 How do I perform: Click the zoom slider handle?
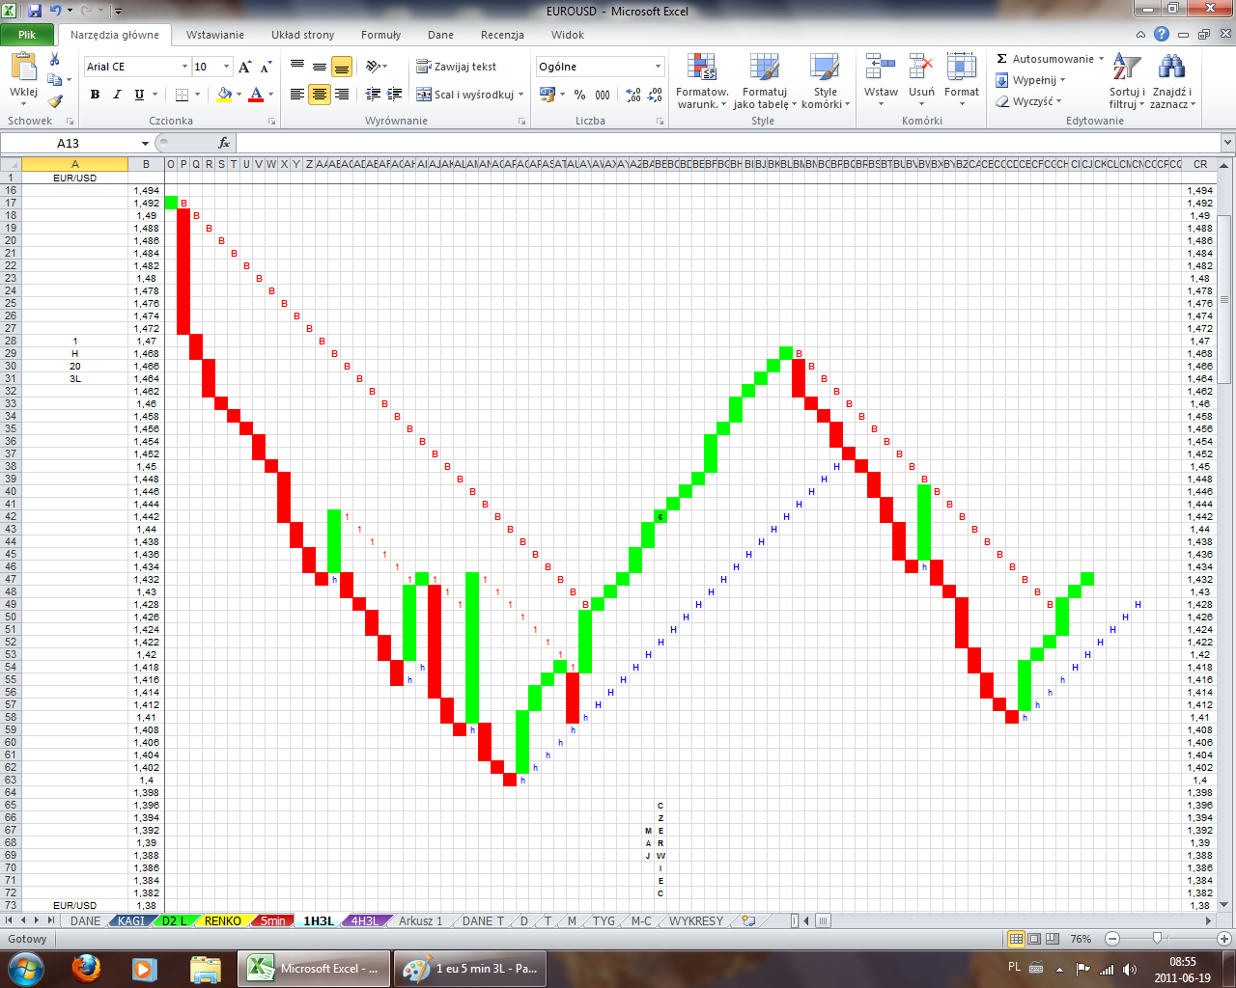1157,939
